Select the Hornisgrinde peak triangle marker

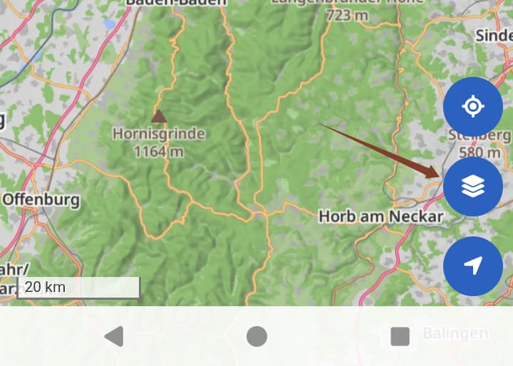(159, 117)
